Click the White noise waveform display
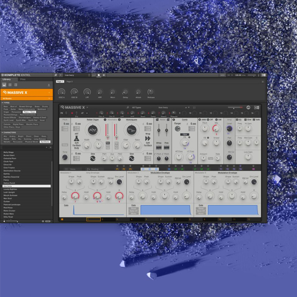Viewport: 297px width, 297px height. click(159, 148)
